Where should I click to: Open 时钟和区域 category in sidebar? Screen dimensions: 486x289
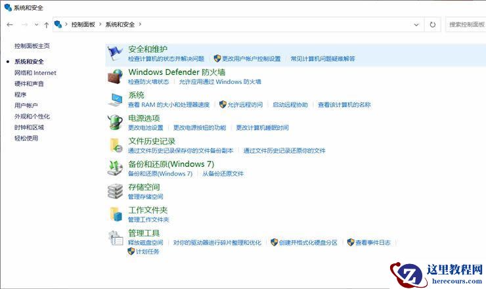[x=29, y=127]
